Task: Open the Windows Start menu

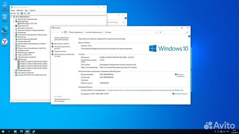Action: coord(3,132)
